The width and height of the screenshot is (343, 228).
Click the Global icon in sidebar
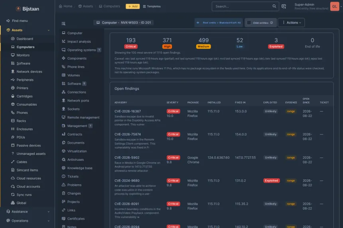[13, 203]
